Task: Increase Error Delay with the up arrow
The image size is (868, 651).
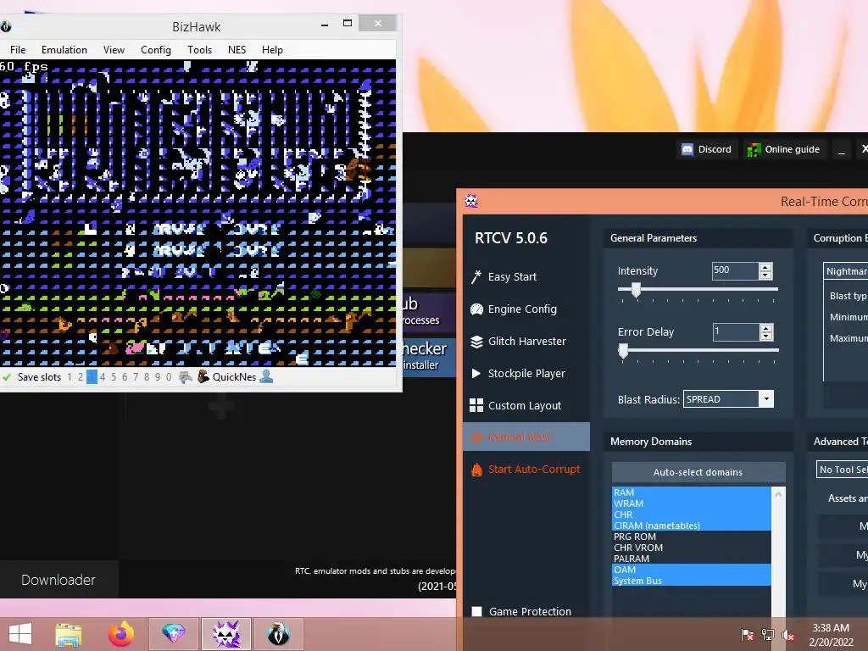Action: click(x=766, y=328)
